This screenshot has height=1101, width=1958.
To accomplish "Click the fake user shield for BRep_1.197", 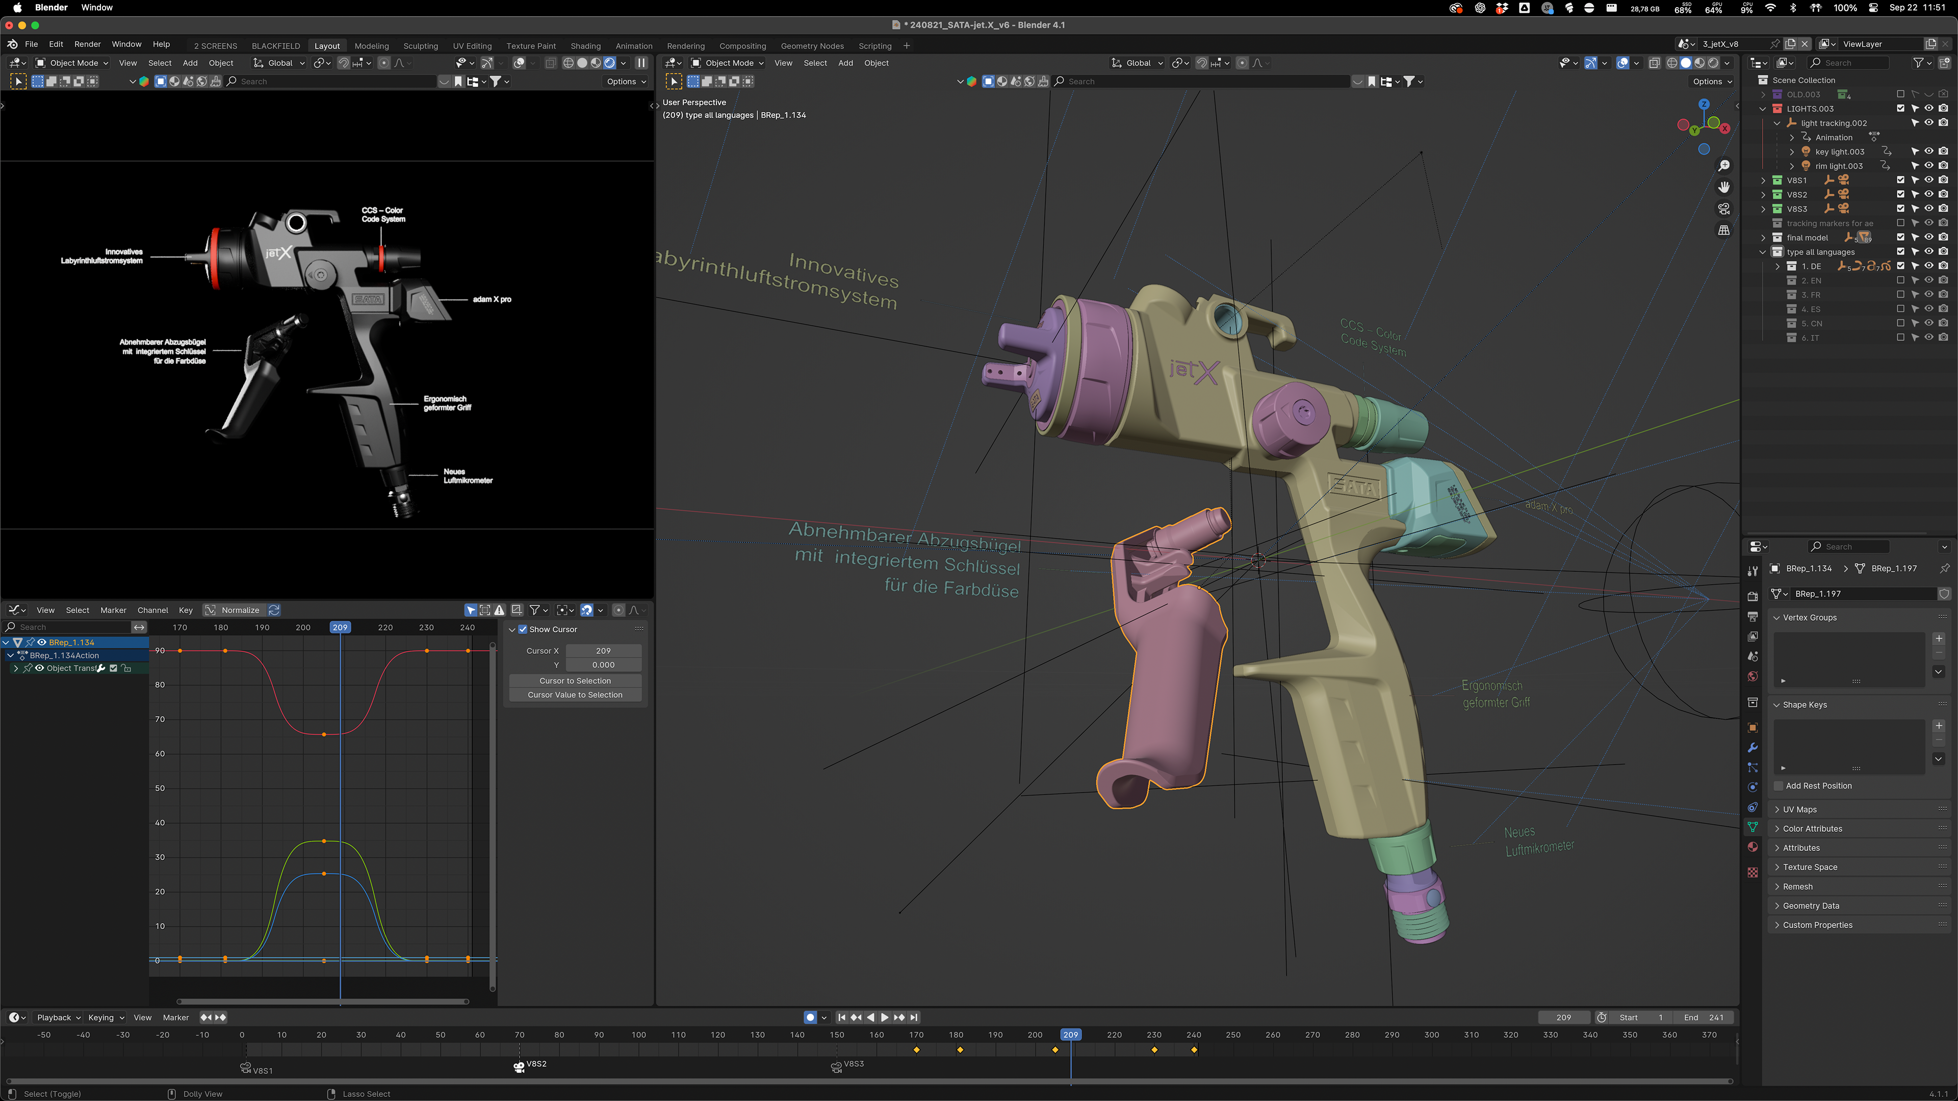I will click(x=1944, y=593).
